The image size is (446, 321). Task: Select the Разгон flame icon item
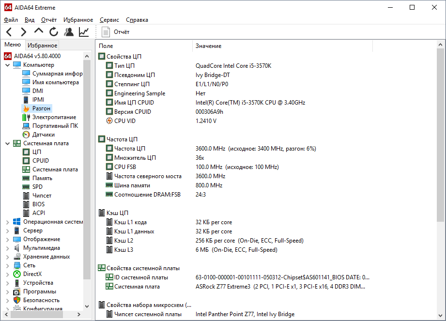tap(26, 108)
